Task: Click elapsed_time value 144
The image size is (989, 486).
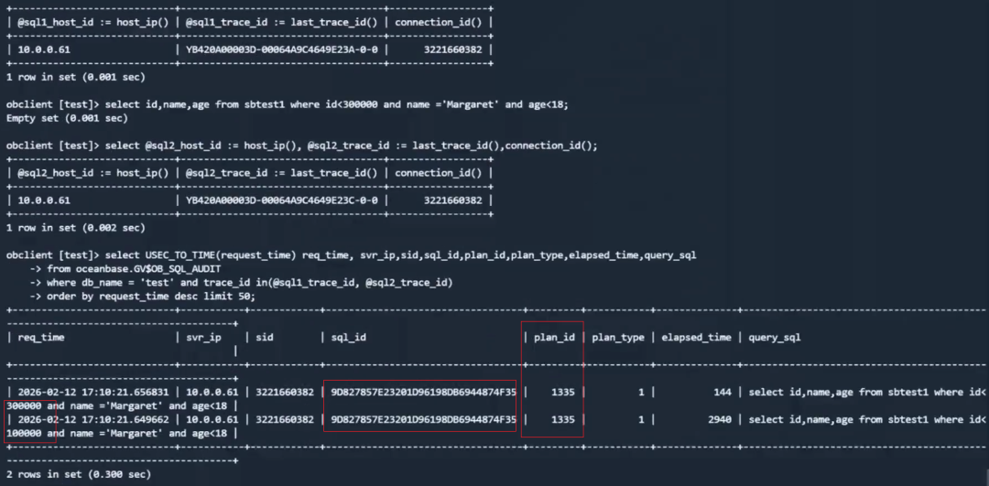Action: click(723, 392)
